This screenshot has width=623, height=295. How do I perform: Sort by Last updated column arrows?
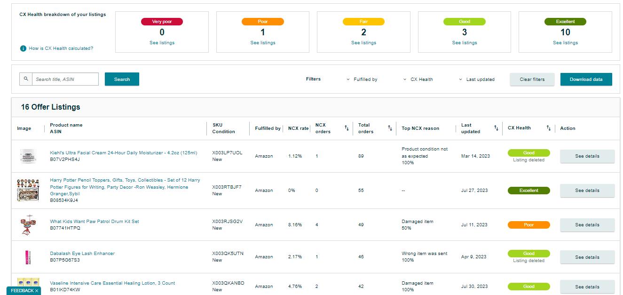click(x=496, y=128)
